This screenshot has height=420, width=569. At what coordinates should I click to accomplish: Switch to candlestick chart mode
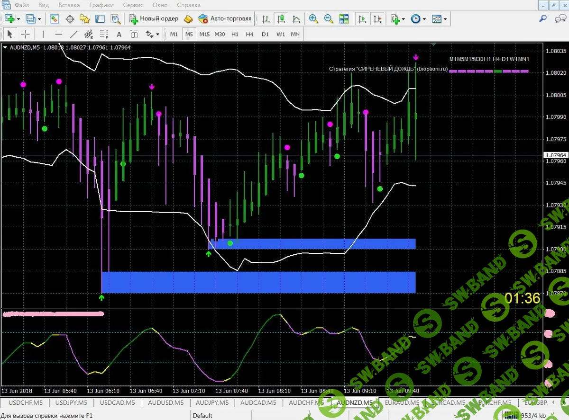pyautogui.click(x=281, y=19)
